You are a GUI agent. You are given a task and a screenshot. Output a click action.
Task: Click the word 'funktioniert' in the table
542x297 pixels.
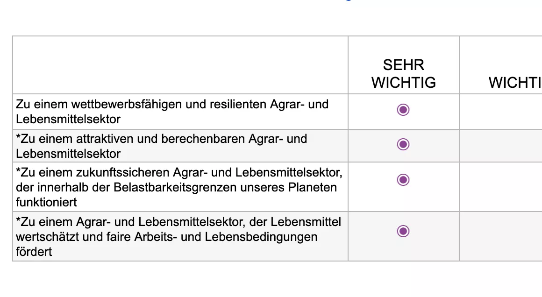pyautogui.click(x=46, y=202)
